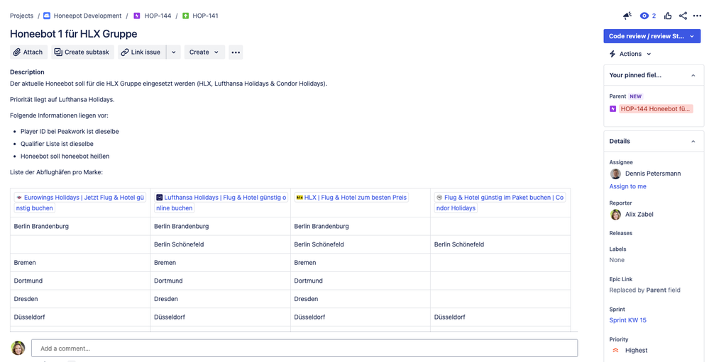
Task: Click the purple HOP-144 epic icon
Action: [x=137, y=16]
